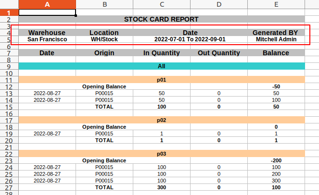
Task: Click the p01 product header row
Action: [162, 80]
